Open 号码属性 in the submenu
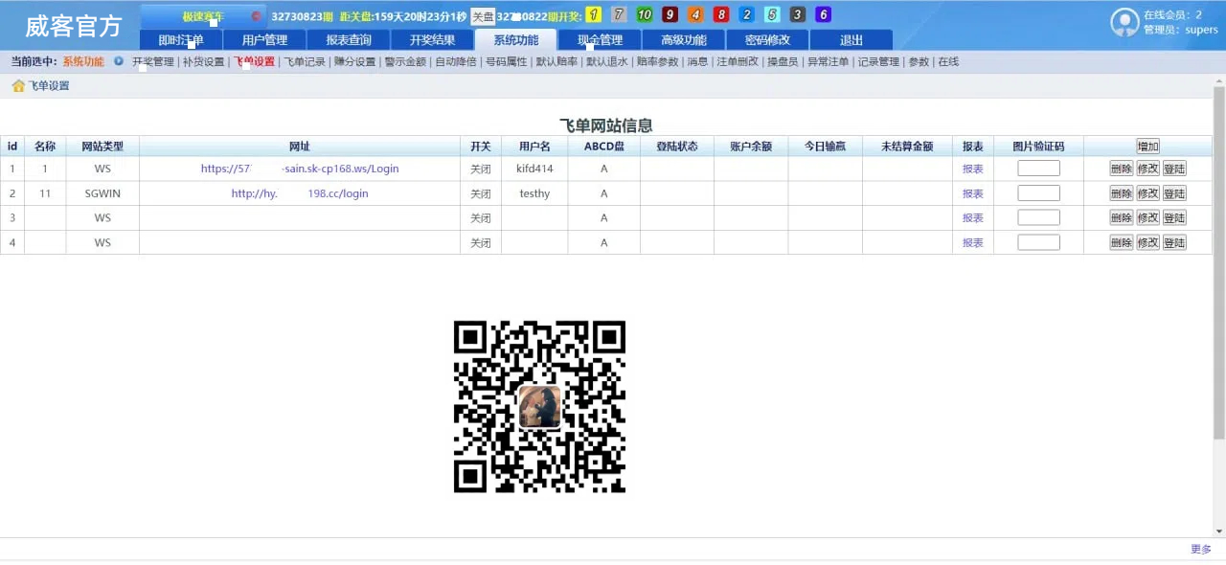Viewport: 1226px width, 565px height. tap(507, 62)
